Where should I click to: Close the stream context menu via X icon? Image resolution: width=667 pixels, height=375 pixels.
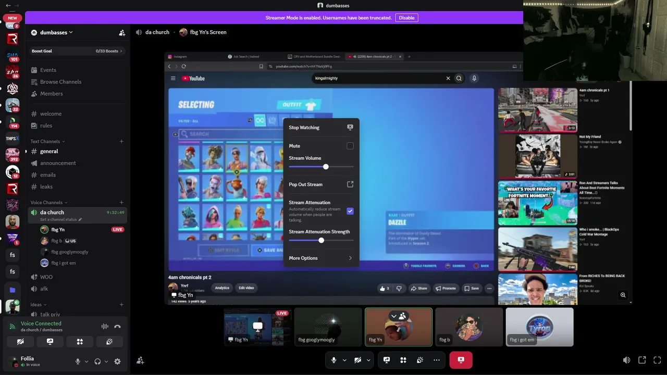[x=350, y=127]
